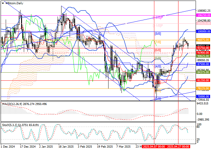Click the [8/8] Murrey level label
The width and height of the screenshot is (211, 150).
click(x=157, y=34)
